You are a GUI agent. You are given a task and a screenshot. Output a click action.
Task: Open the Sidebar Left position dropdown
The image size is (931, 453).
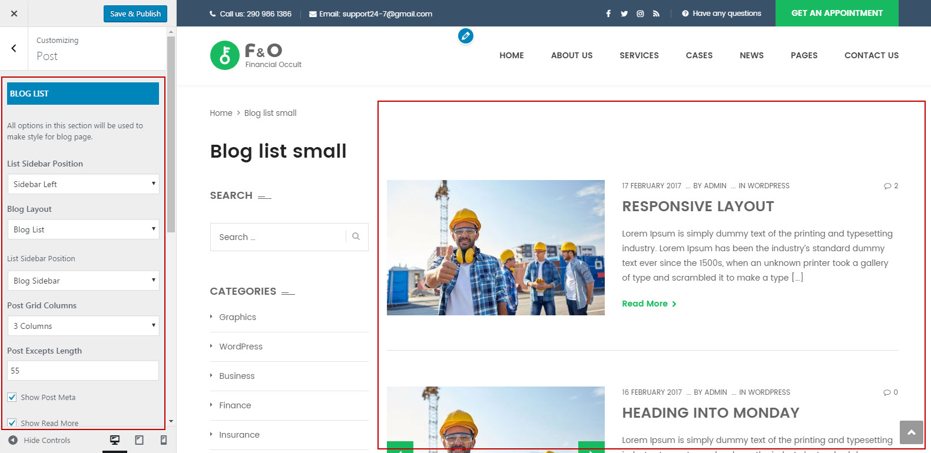(x=83, y=184)
